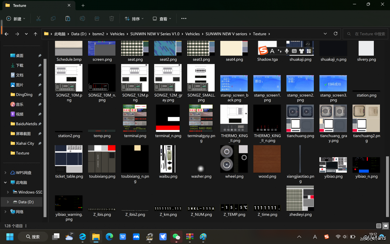Viewport: 390px width, 244px height.
Task: Expand the 网络 tree node
Action: (x=5, y=212)
